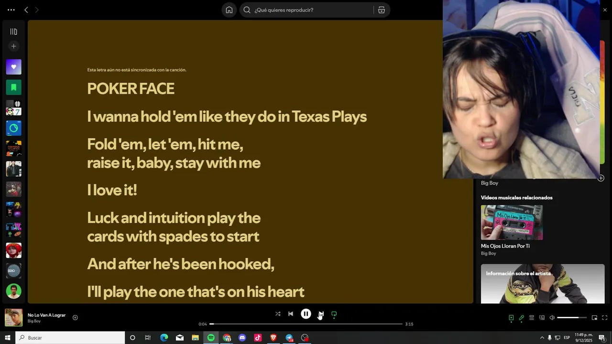612x344 pixels.
Task: Open 'Big Boy' link above Videos musicales
Action: 490,183
